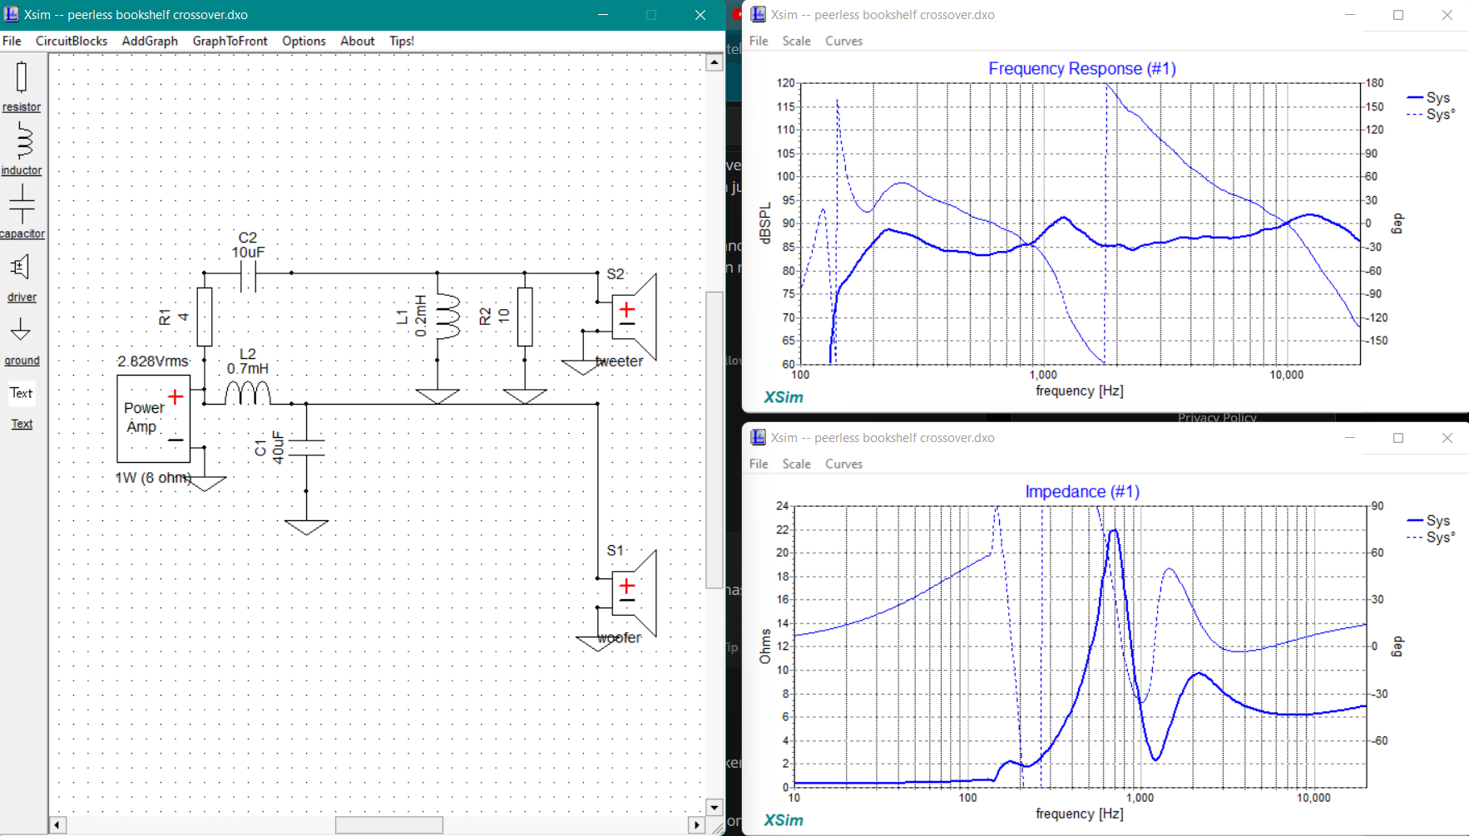This screenshot has height=836, width=1469.
Task: Click the vertical scrollbar up arrow in schematic
Action: [x=715, y=62]
